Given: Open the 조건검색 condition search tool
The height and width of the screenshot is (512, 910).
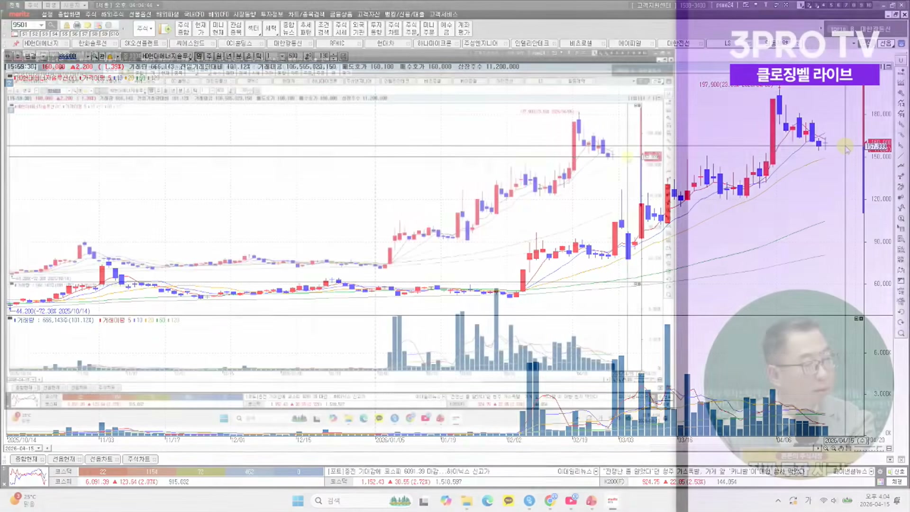Looking at the screenshot, I should coord(324,28).
